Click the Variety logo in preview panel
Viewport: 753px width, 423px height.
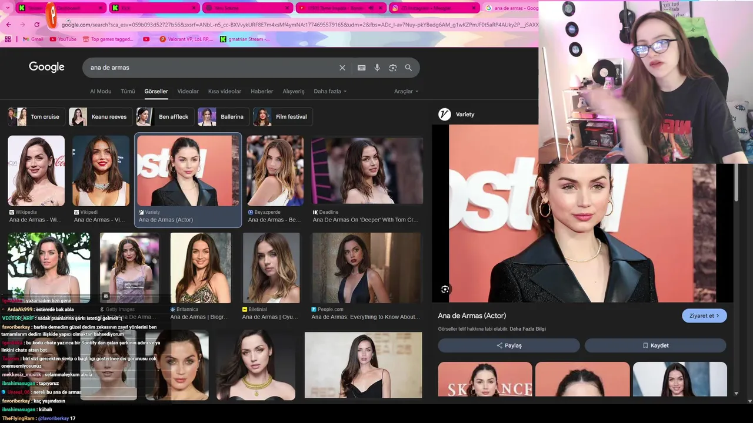click(445, 115)
